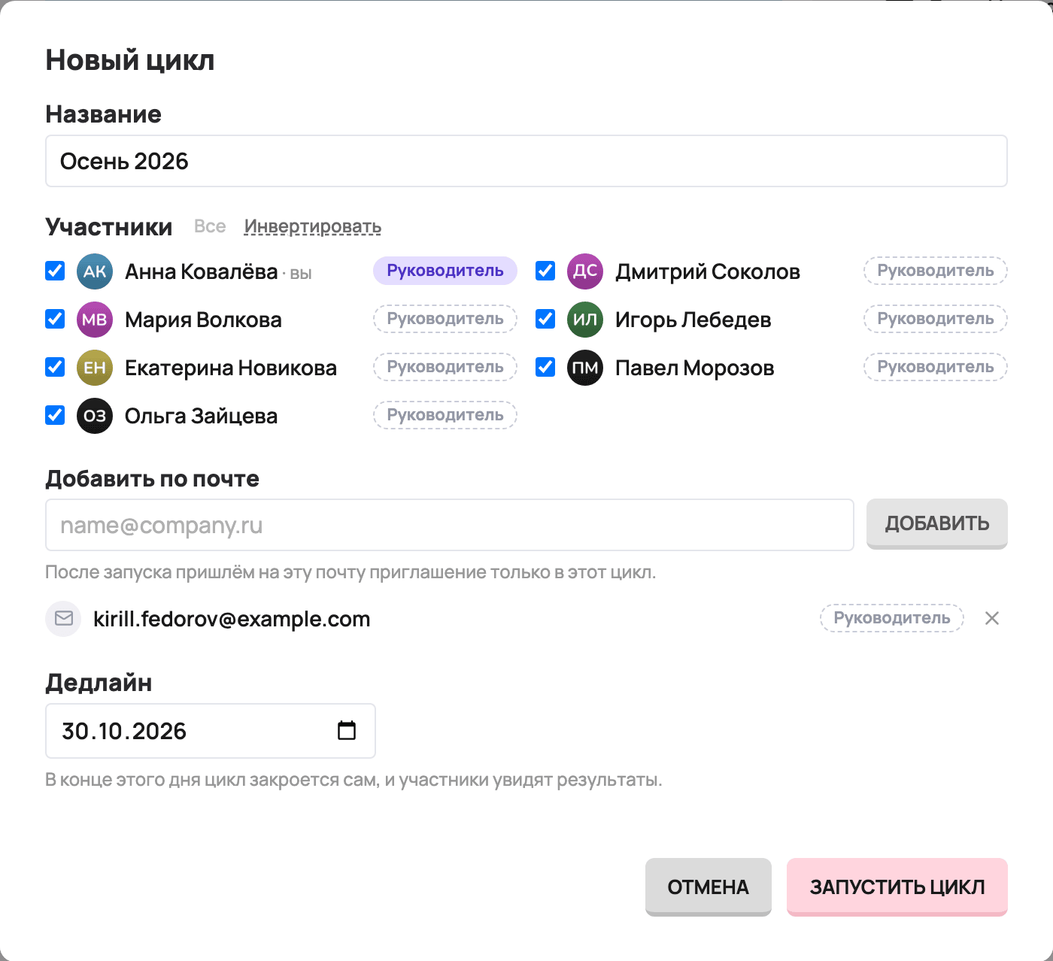Remove kirill.fedorov@example.com from invited list

(x=992, y=618)
